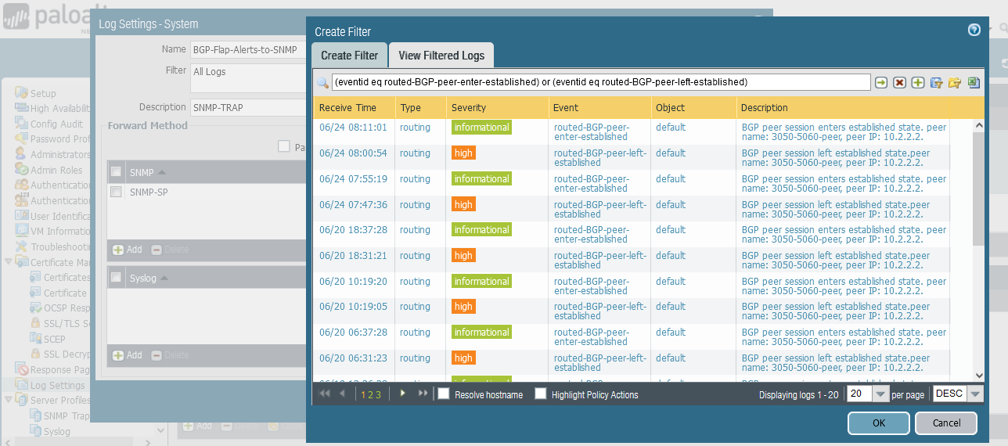
Task: Switch to the Create Filter tab
Action: click(x=349, y=55)
